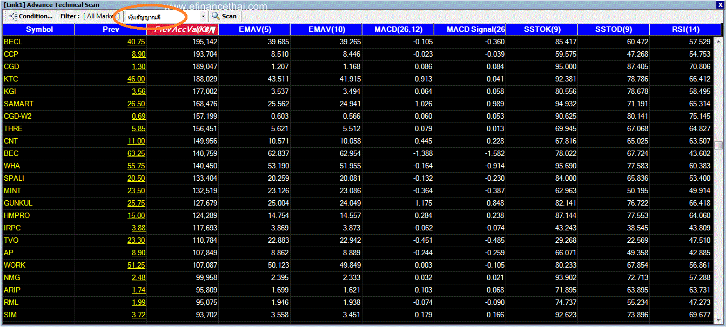Select the ARIP symbol

point(12,290)
